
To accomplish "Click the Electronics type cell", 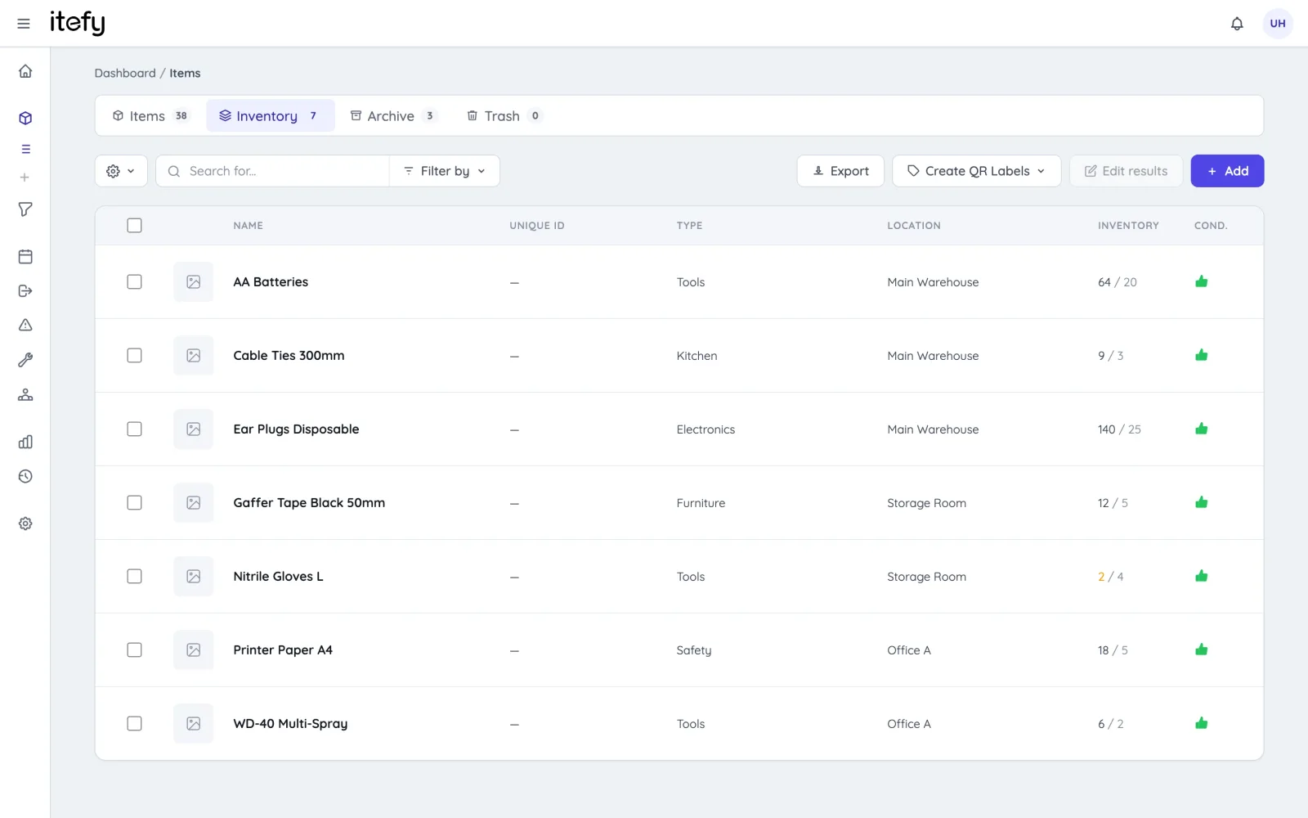I will [706, 429].
